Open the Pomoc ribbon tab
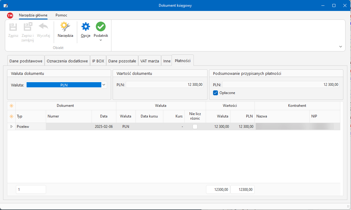Screen dimensions: 351x210 point(61,15)
